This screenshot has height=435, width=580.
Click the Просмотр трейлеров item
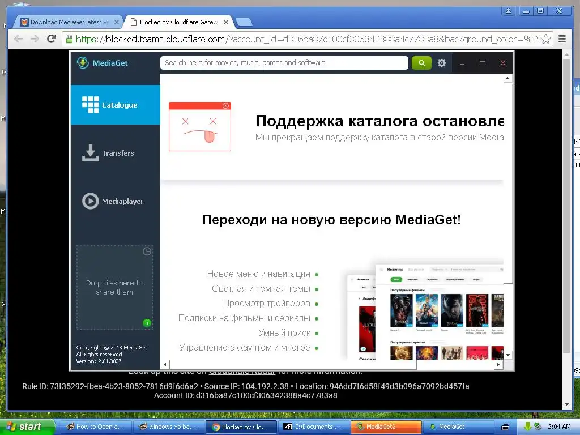click(266, 304)
